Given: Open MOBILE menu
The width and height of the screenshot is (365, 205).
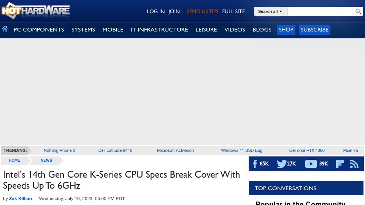Looking at the screenshot, I should [x=113, y=30].
